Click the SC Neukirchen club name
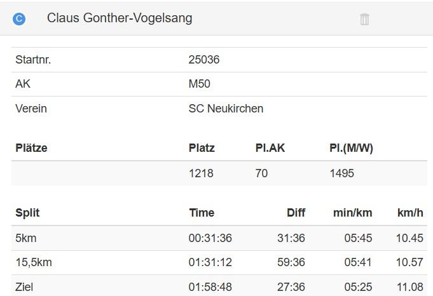Screen dimensions: 433x296 tap(226, 109)
